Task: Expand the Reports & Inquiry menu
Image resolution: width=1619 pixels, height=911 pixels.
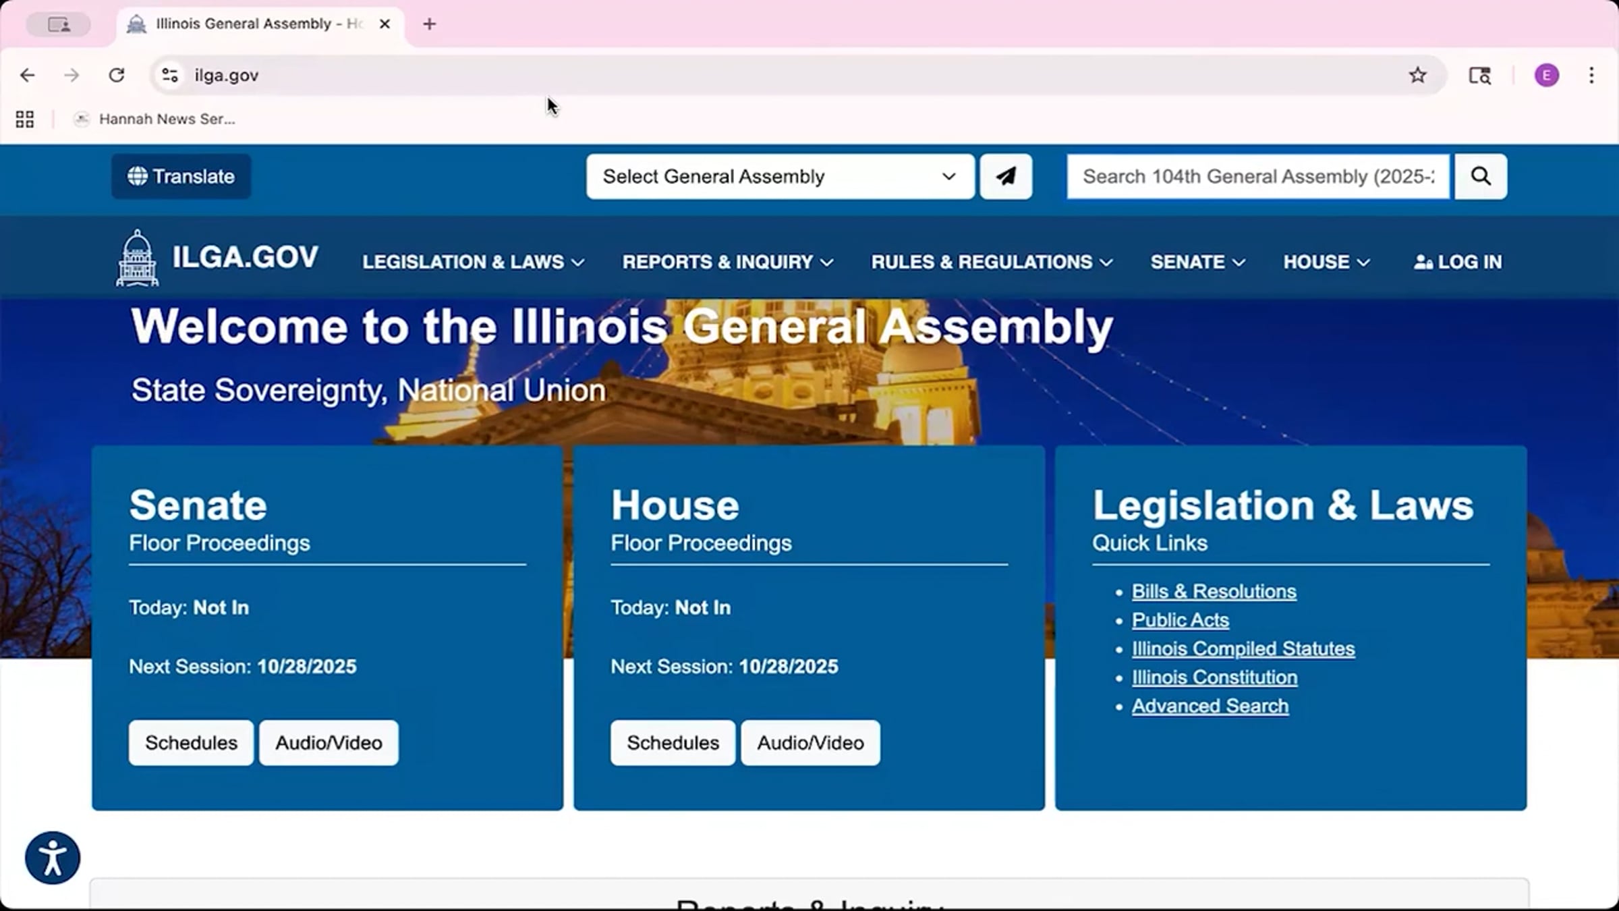Action: (x=728, y=262)
